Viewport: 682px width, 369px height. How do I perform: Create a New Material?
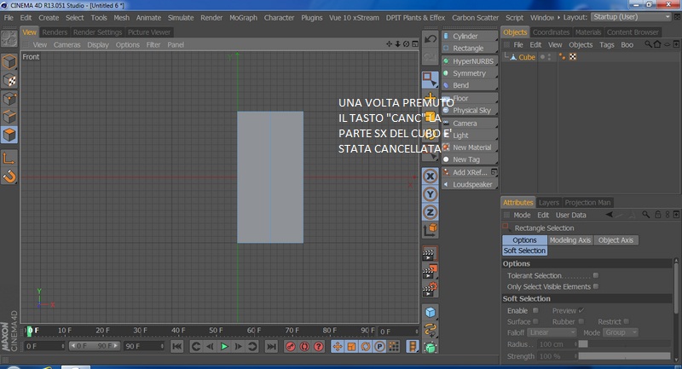click(x=470, y=147)
